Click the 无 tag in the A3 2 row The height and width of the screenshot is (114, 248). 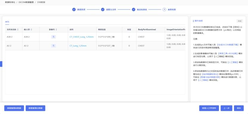[53, 46]
